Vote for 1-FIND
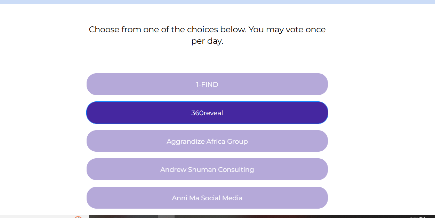This screenshot has width=435, height=218. pos(207,84)
